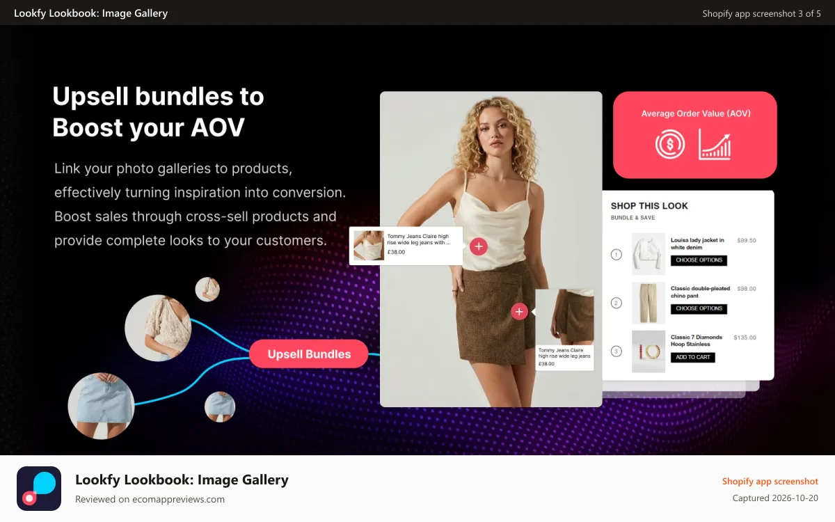Click step number 3 circle in bundle list

616,351
